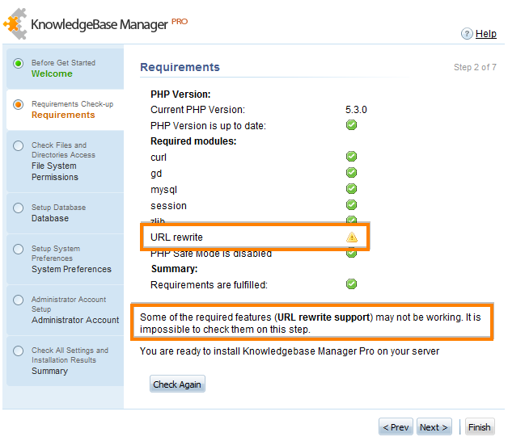Click the Finish button

coord(480,427)
